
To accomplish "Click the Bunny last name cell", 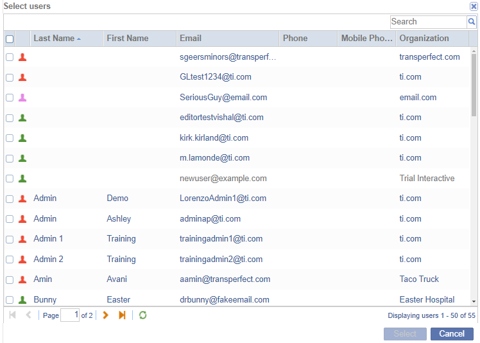I will coord(45,300).
